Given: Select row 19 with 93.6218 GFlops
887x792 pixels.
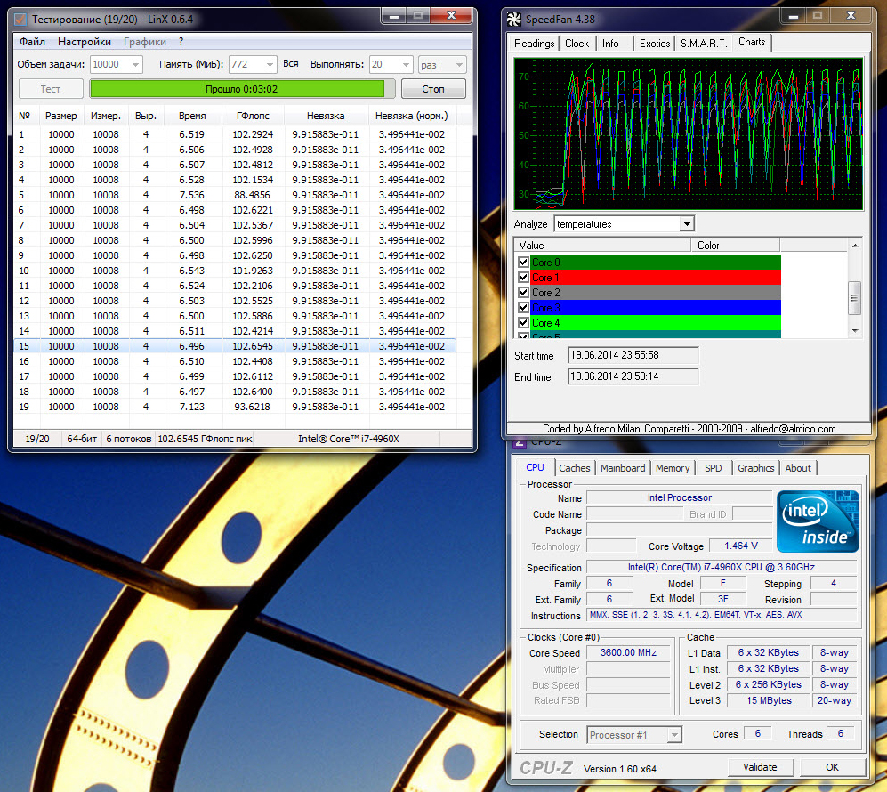Looking at the screenshot, I should coord(234,407).
